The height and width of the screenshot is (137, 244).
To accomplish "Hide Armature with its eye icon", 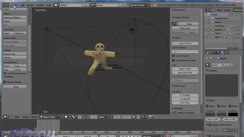I will pyautogui.click(x=230, y=26).
